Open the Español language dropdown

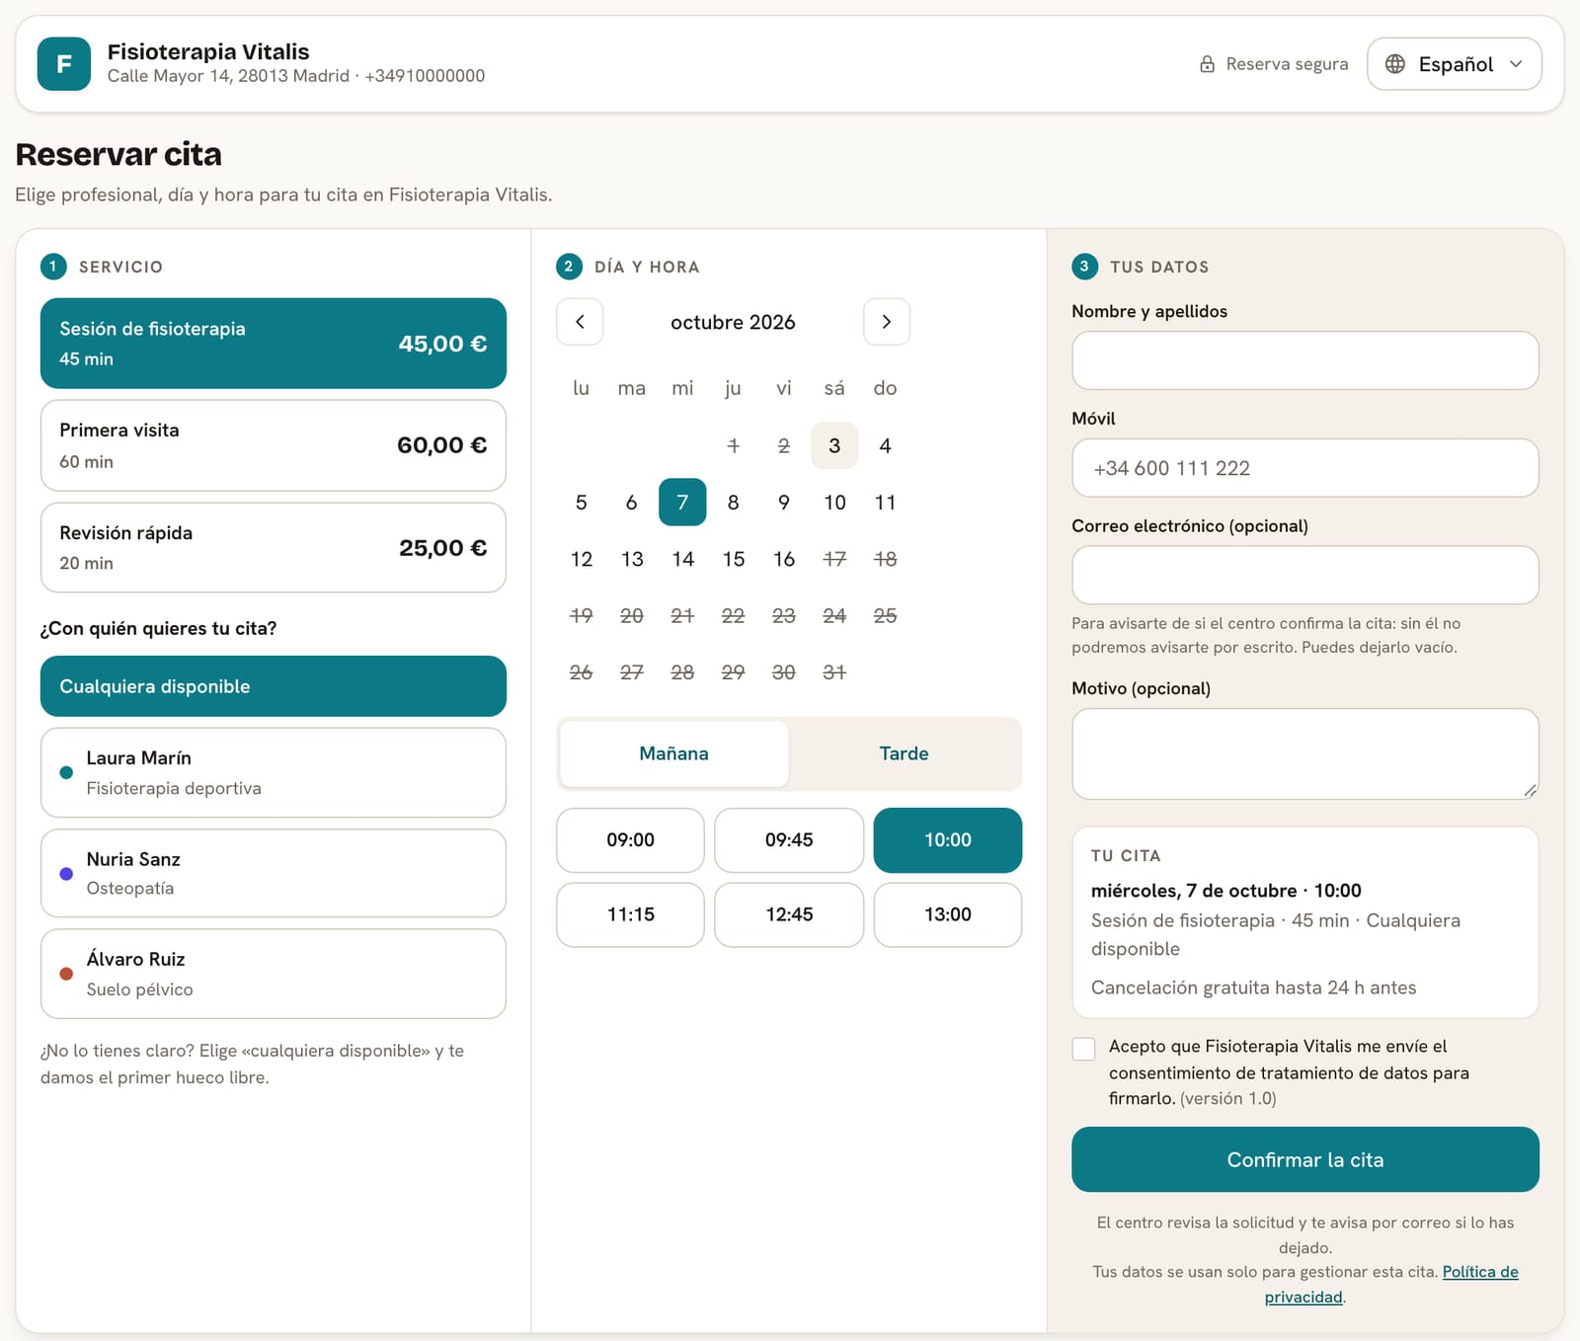[x=1454, y=64]
